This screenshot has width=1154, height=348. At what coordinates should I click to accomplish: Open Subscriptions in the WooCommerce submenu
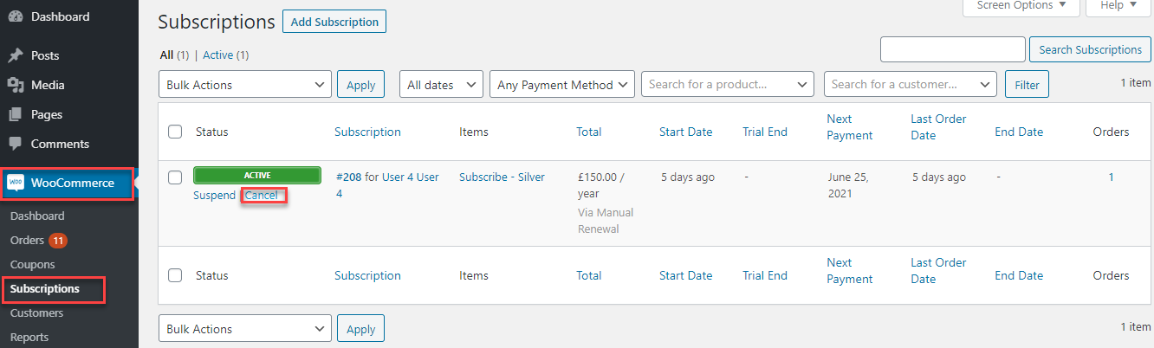pyautogui.click(x=45, y=288)
